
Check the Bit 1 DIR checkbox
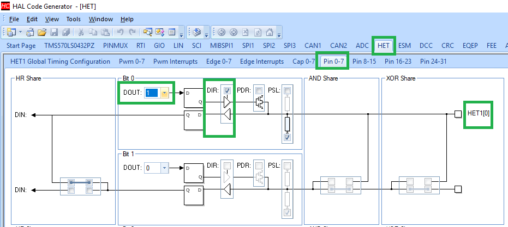tap(227, 165)
